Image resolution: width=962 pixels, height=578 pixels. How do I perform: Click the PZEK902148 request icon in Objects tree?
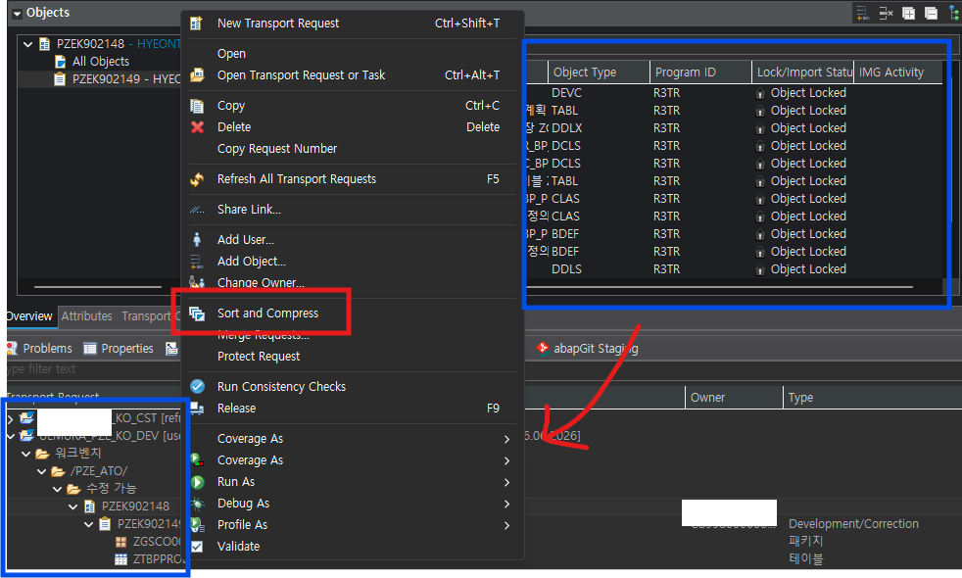click(x=44, y=43)
